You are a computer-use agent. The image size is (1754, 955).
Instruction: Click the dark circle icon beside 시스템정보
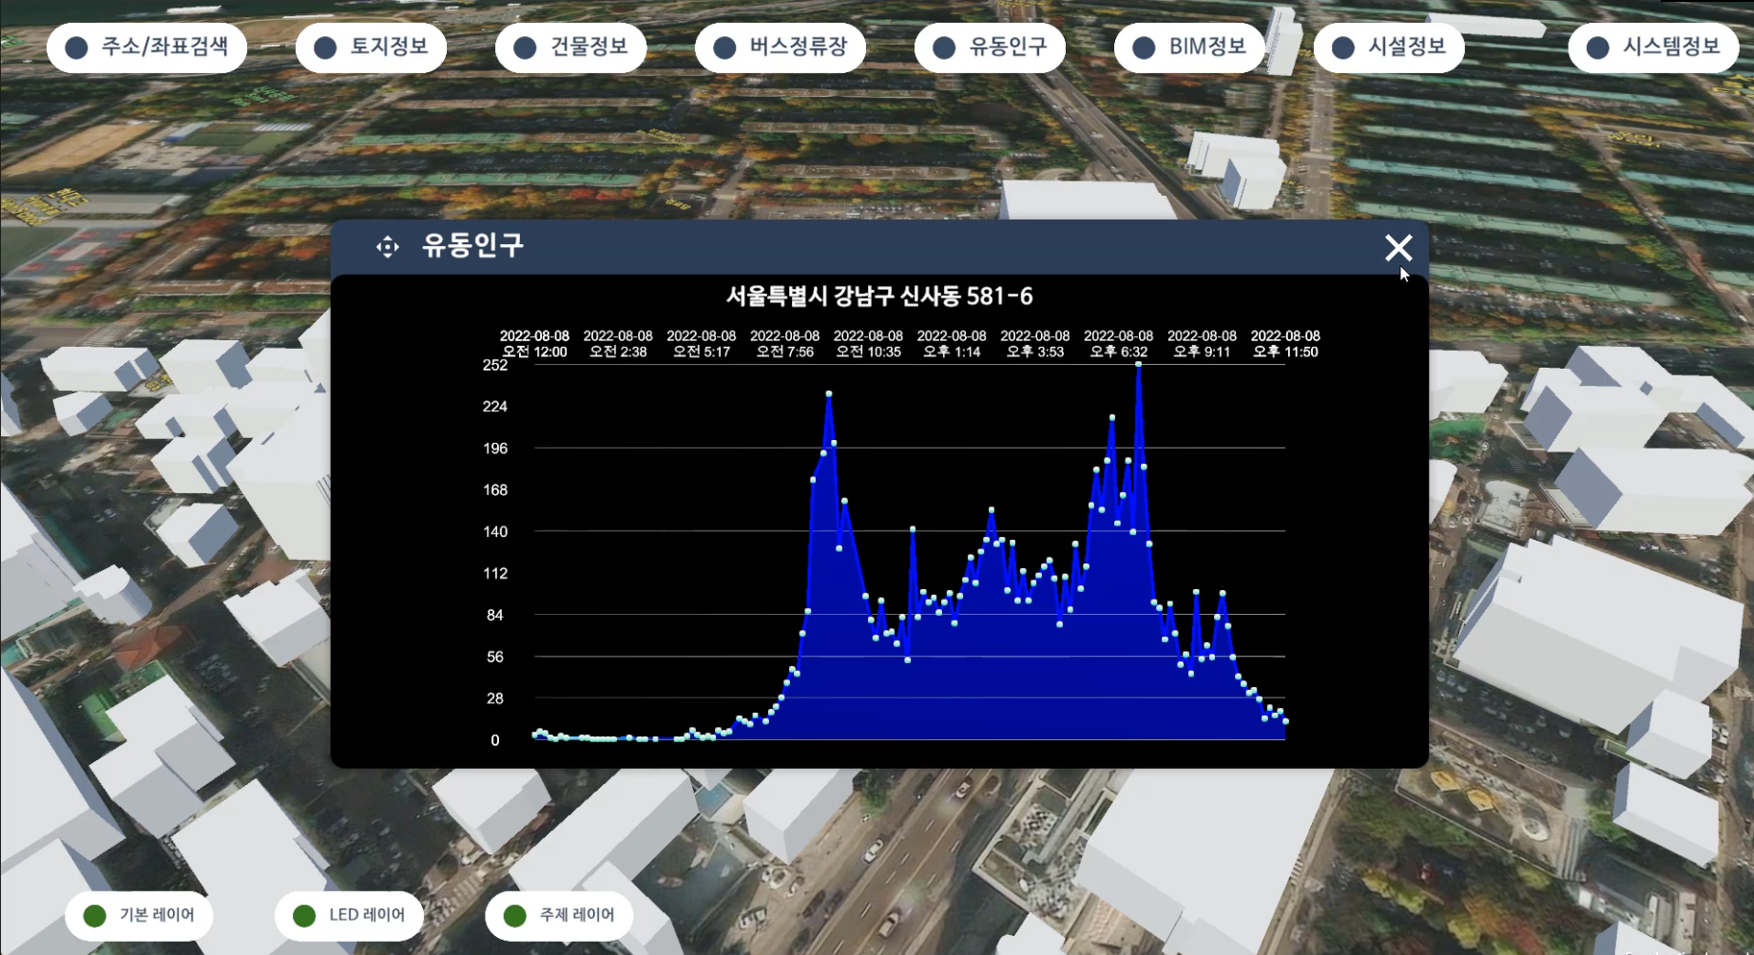[1597, 48]
